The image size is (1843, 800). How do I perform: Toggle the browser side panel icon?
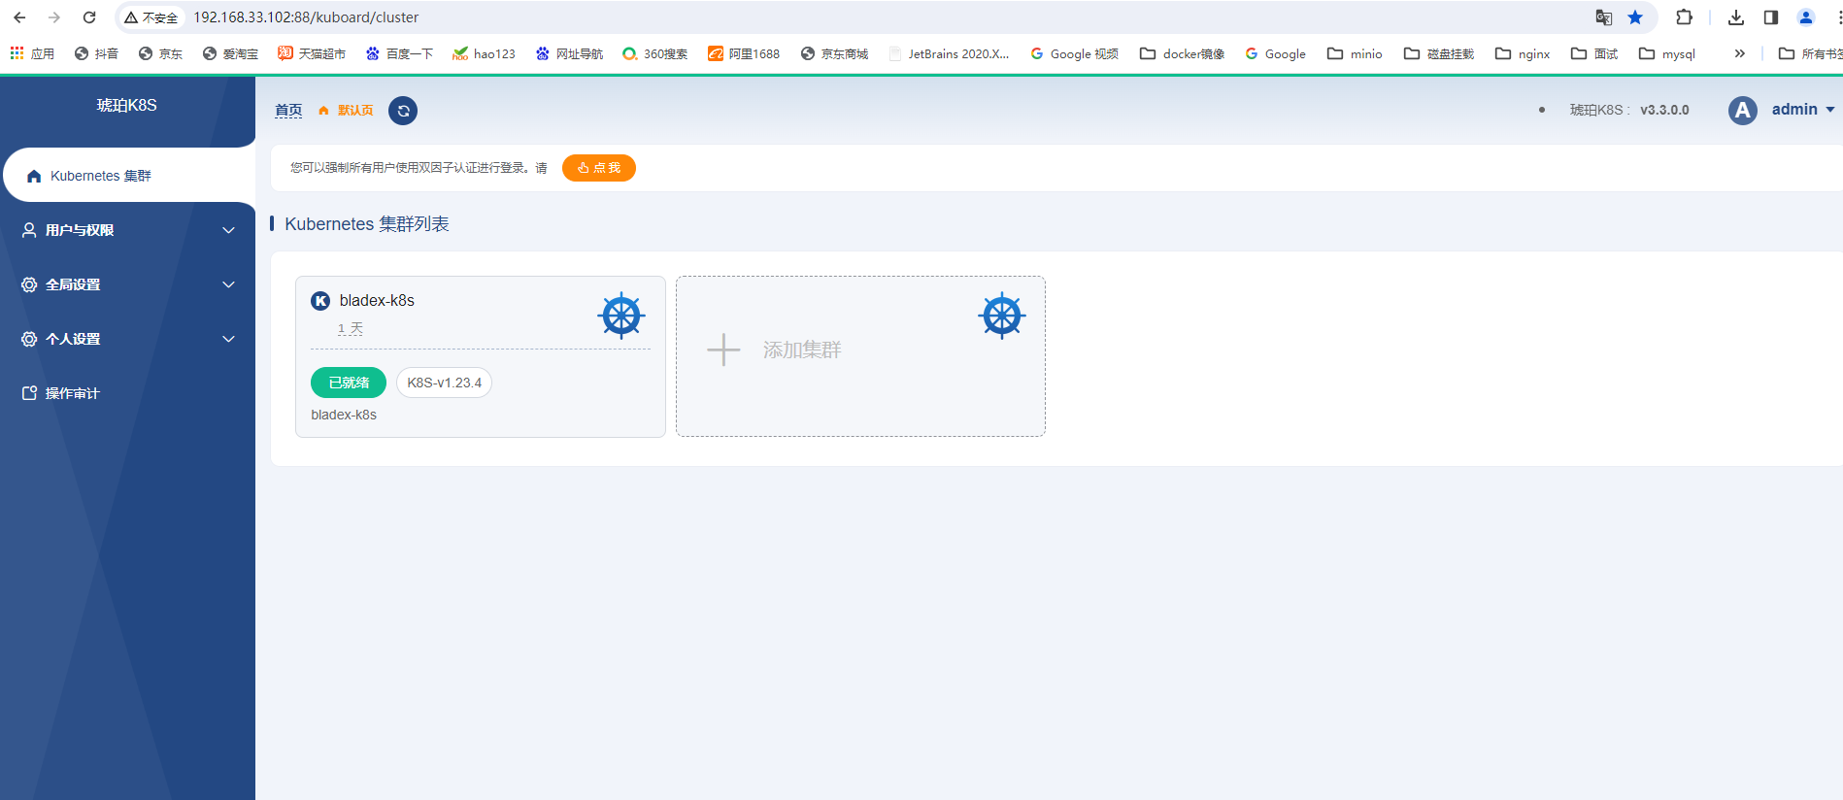click(1771, 17)
